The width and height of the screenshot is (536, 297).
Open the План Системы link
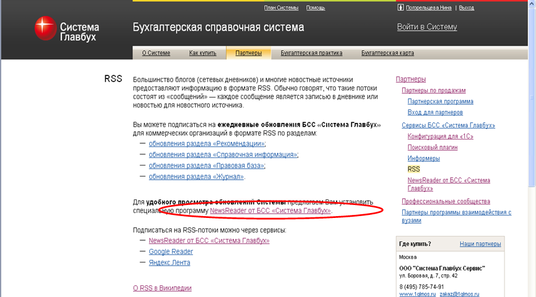click(281, 7)
